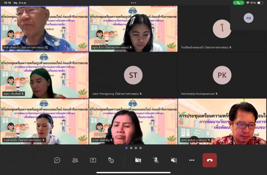Tap the battery status icon

[260, 3]
